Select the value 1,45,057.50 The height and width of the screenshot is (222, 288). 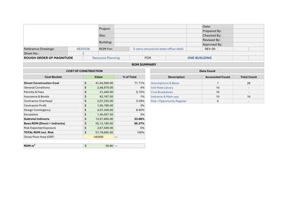click(98, 115)
